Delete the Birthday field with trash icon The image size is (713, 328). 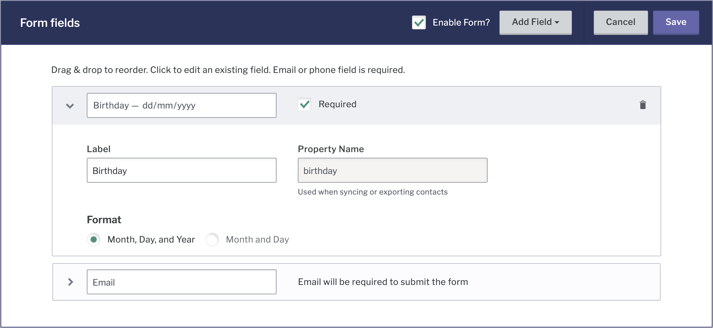(642, 105)
